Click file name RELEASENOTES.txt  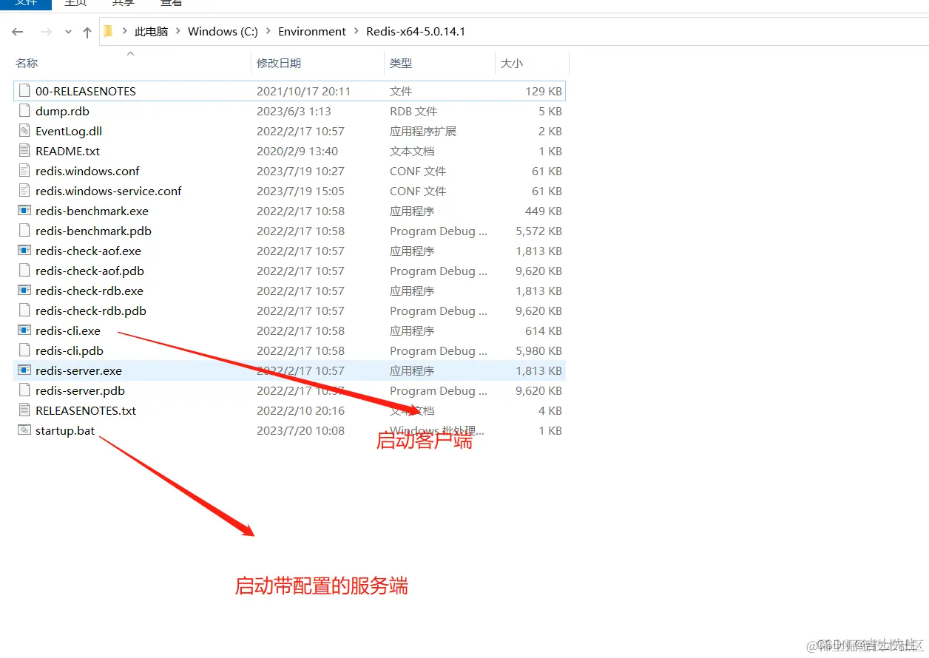86,411
